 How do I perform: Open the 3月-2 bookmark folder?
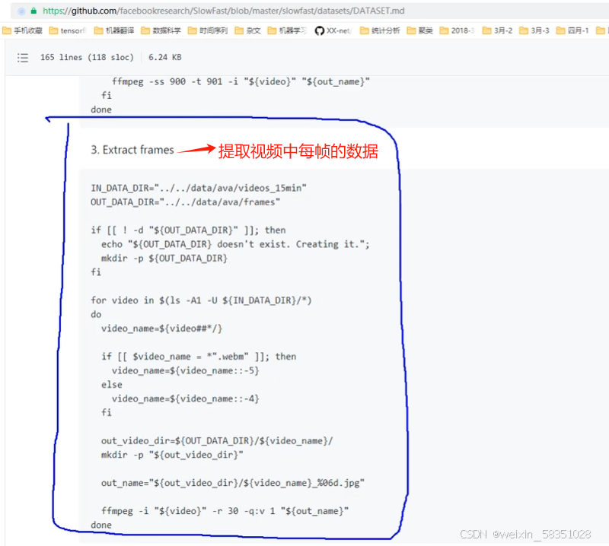click(x=497, y=30)
